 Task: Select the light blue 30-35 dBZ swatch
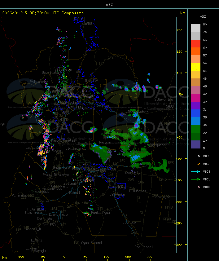tap(195, 121)
